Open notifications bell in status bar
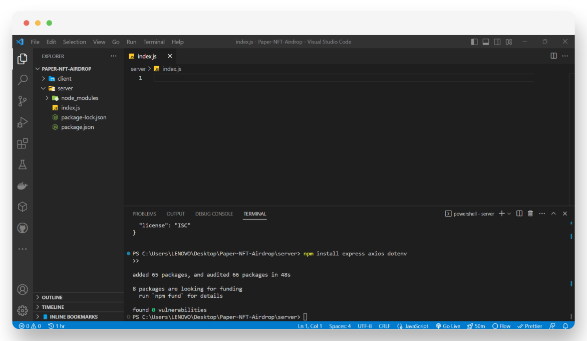 click(x=565, y=326)
